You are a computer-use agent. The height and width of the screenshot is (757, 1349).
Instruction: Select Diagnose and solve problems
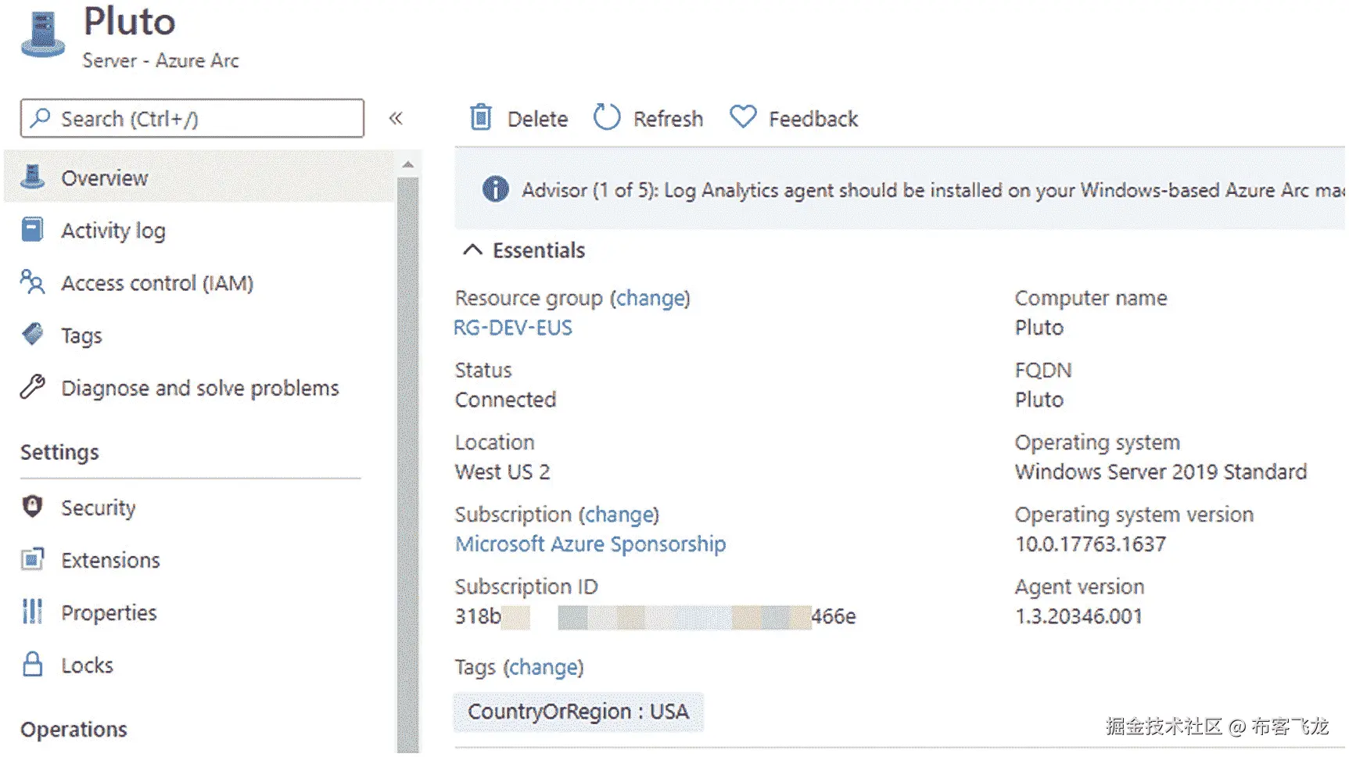[199, 388]
